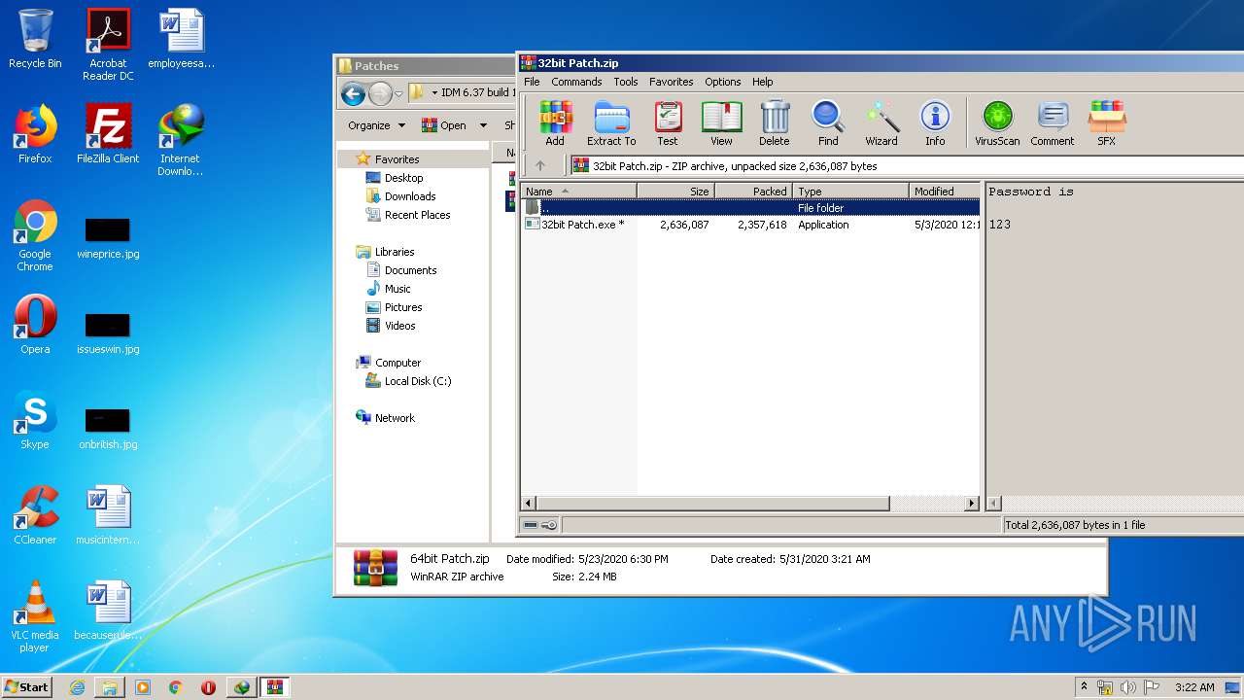Click the horizontal scrollbar right arrow in the file list

pyautogui.click(x=971, y=504)
